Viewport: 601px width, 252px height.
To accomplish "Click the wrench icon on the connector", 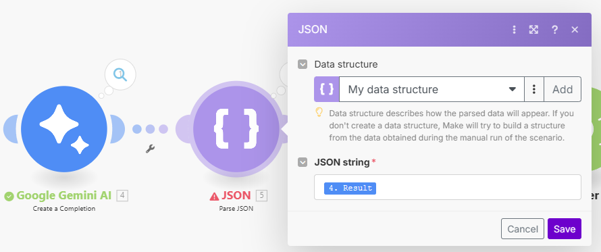I will pyautogui.click(x=150, y=149).
